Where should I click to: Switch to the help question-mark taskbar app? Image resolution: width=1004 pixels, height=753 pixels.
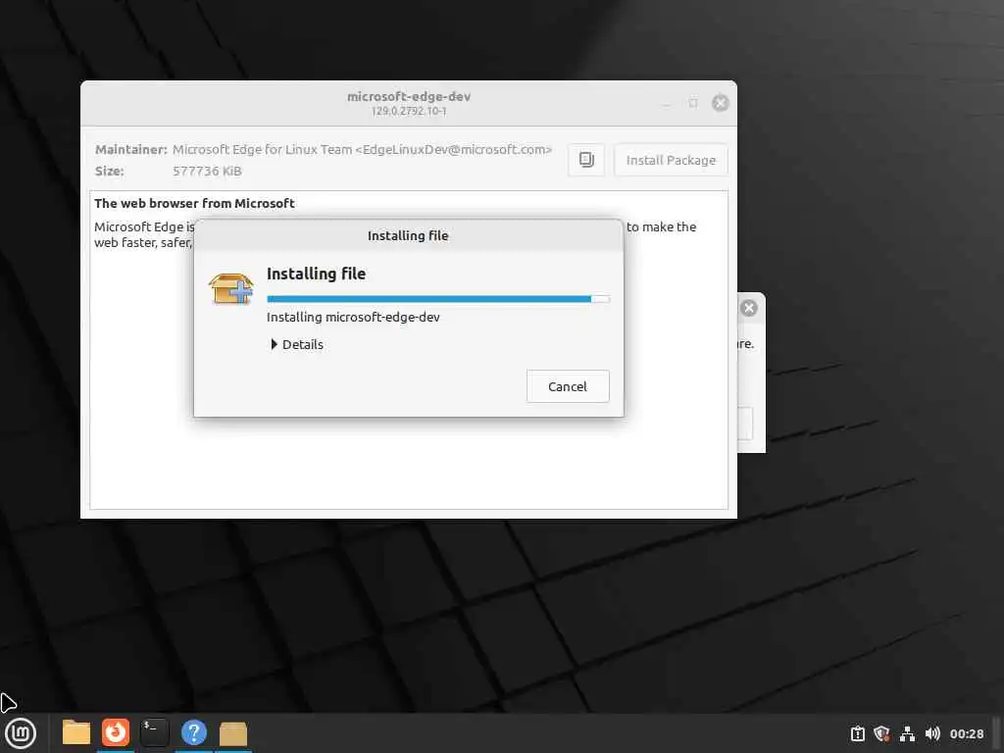tap(193, 732)
